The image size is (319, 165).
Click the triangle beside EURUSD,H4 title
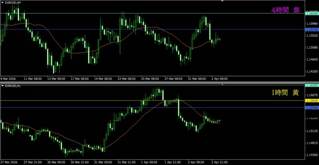(x=2, y=2)
